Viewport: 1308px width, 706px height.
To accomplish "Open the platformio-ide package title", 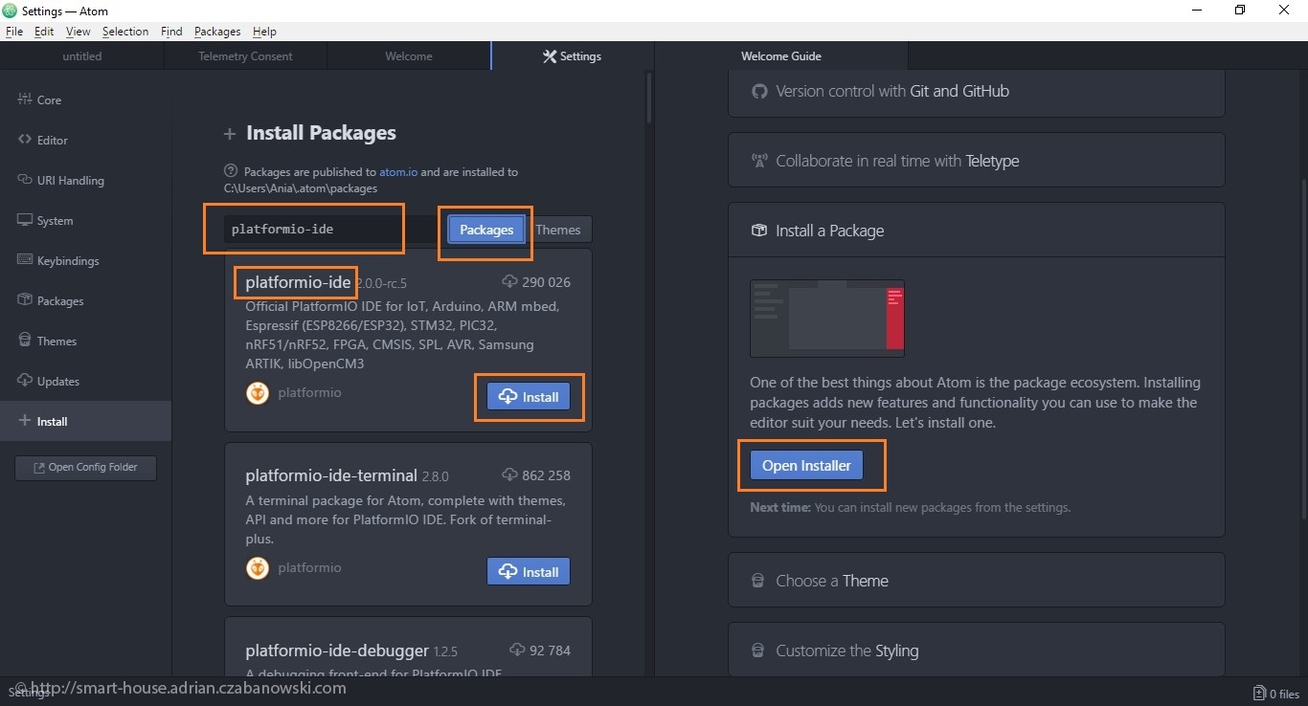I will tap(298, 282).
